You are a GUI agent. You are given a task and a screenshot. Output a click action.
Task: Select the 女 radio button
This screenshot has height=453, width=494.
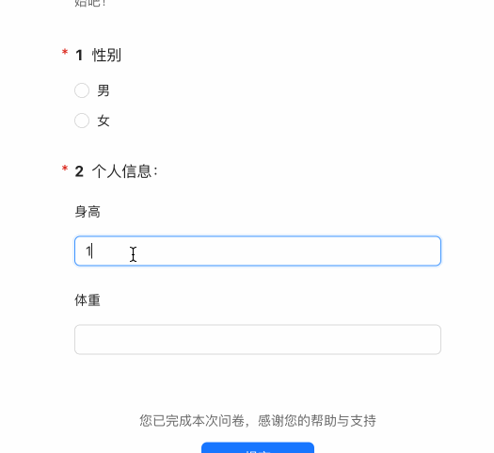(82, 121)
